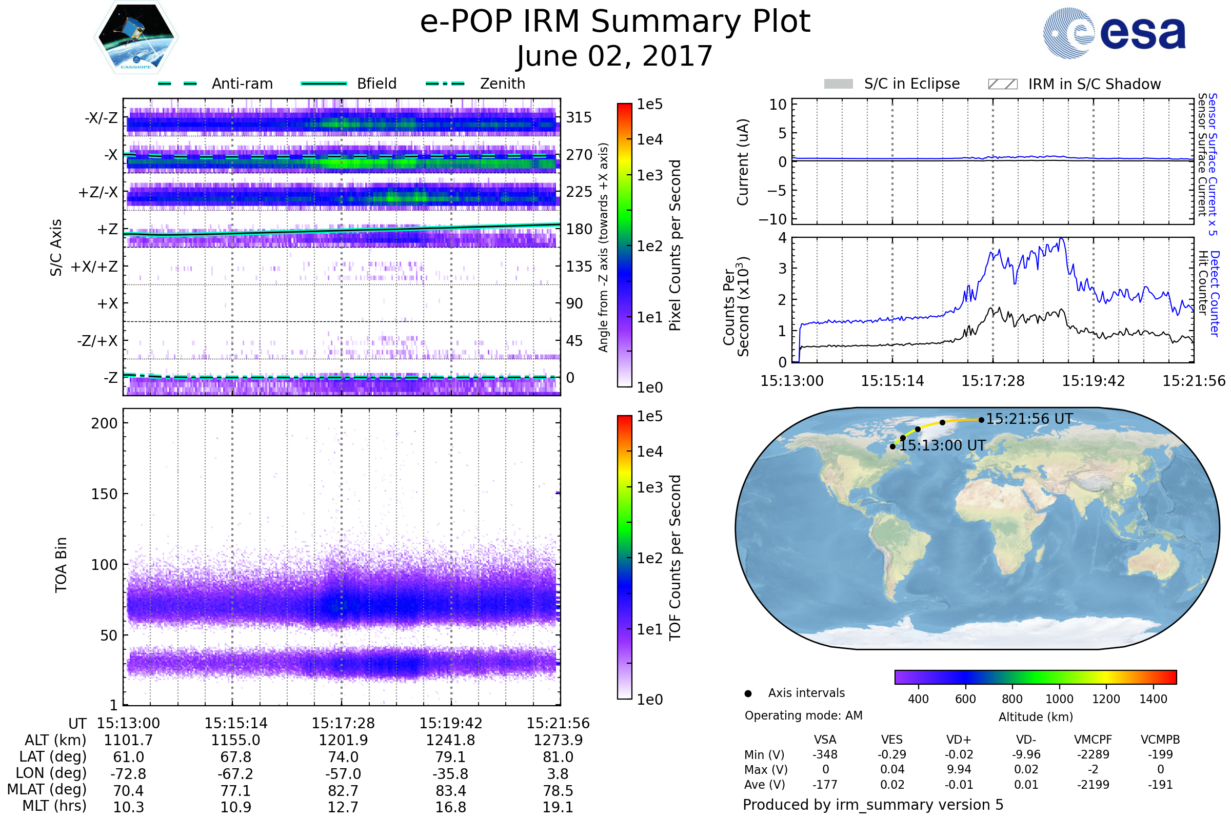Click the 15:21:56 UT label on the map
1231x820 pixels.
[x=1029, y=419]
